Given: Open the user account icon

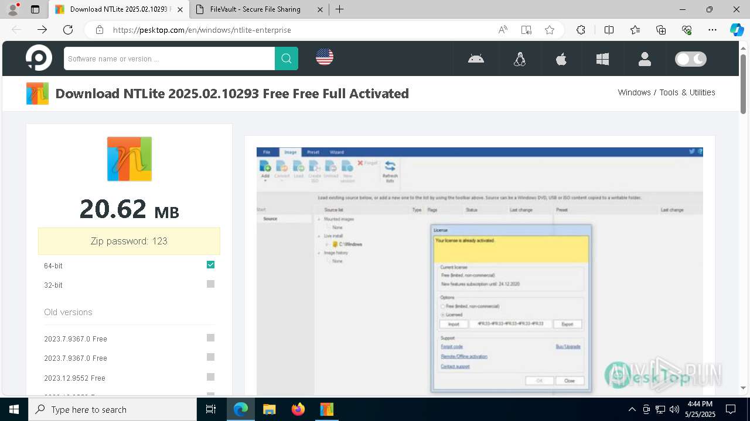Looking at the screenshot, I should coord(645,58).
